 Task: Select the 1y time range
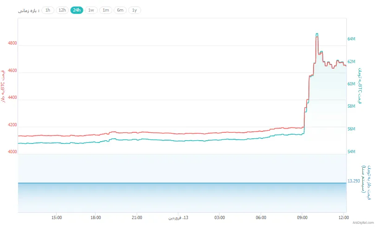135,10
